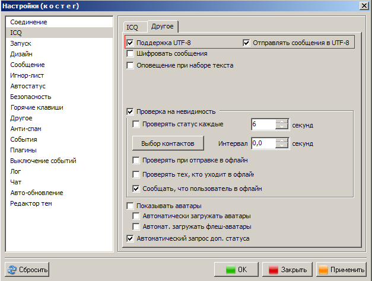Check Автоматически загружать аватары
Viewport: 372px width, 281px height.
point(136,216)
